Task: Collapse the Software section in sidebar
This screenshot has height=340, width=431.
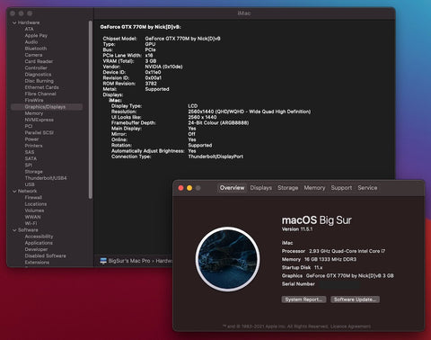Action: pos(14,230)
